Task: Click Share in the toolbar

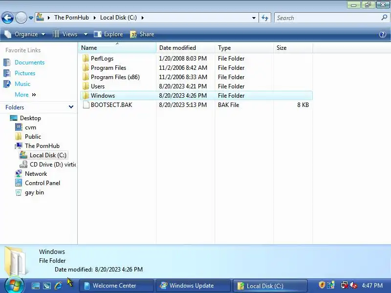Action: click(142, 34)
